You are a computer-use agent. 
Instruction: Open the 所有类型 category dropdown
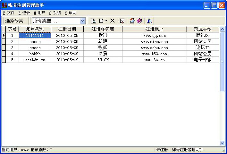click(x=82, y=21)
